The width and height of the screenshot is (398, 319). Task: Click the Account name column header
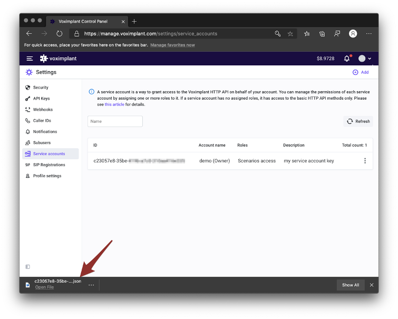click(212, 146)
